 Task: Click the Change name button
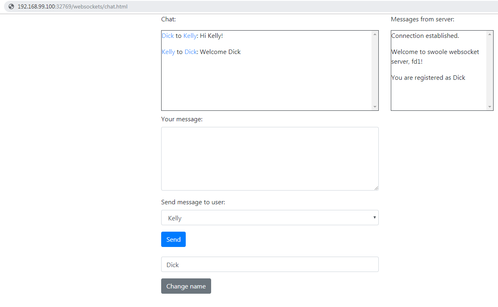186,286
